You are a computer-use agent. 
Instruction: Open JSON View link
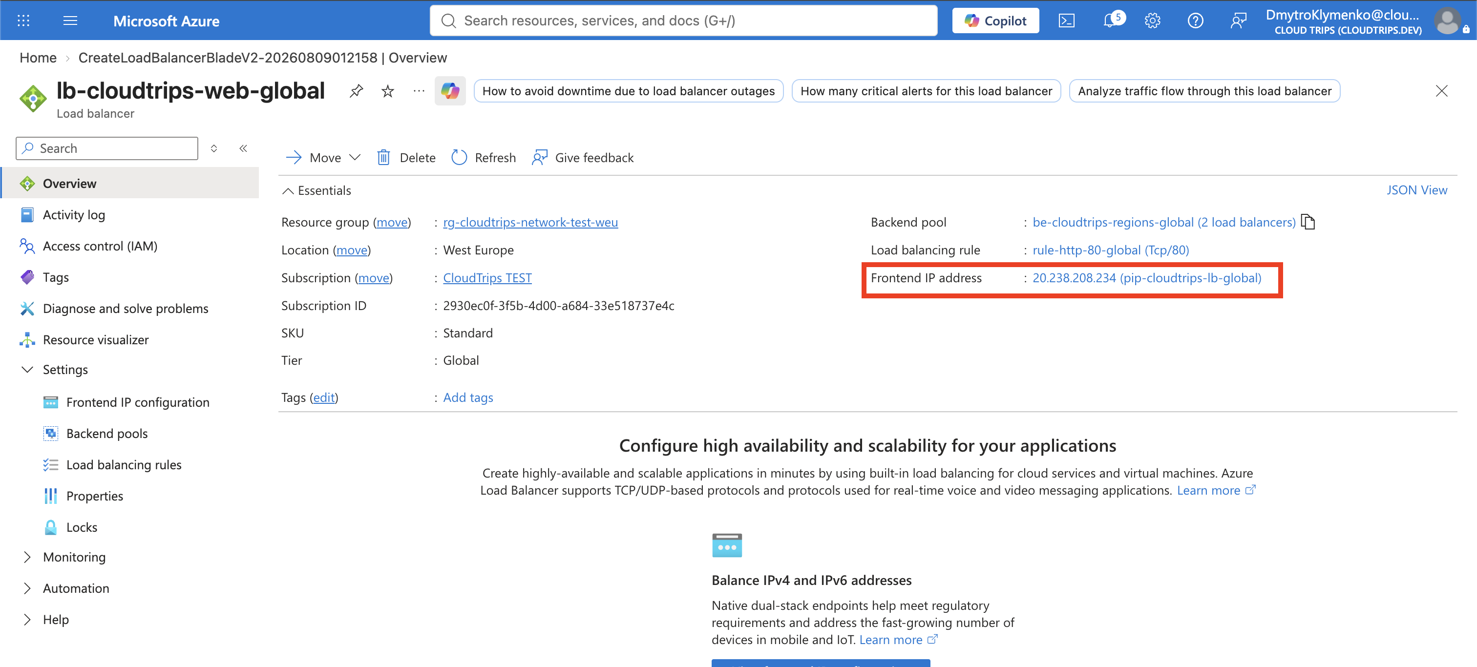tap(1416, 189)
